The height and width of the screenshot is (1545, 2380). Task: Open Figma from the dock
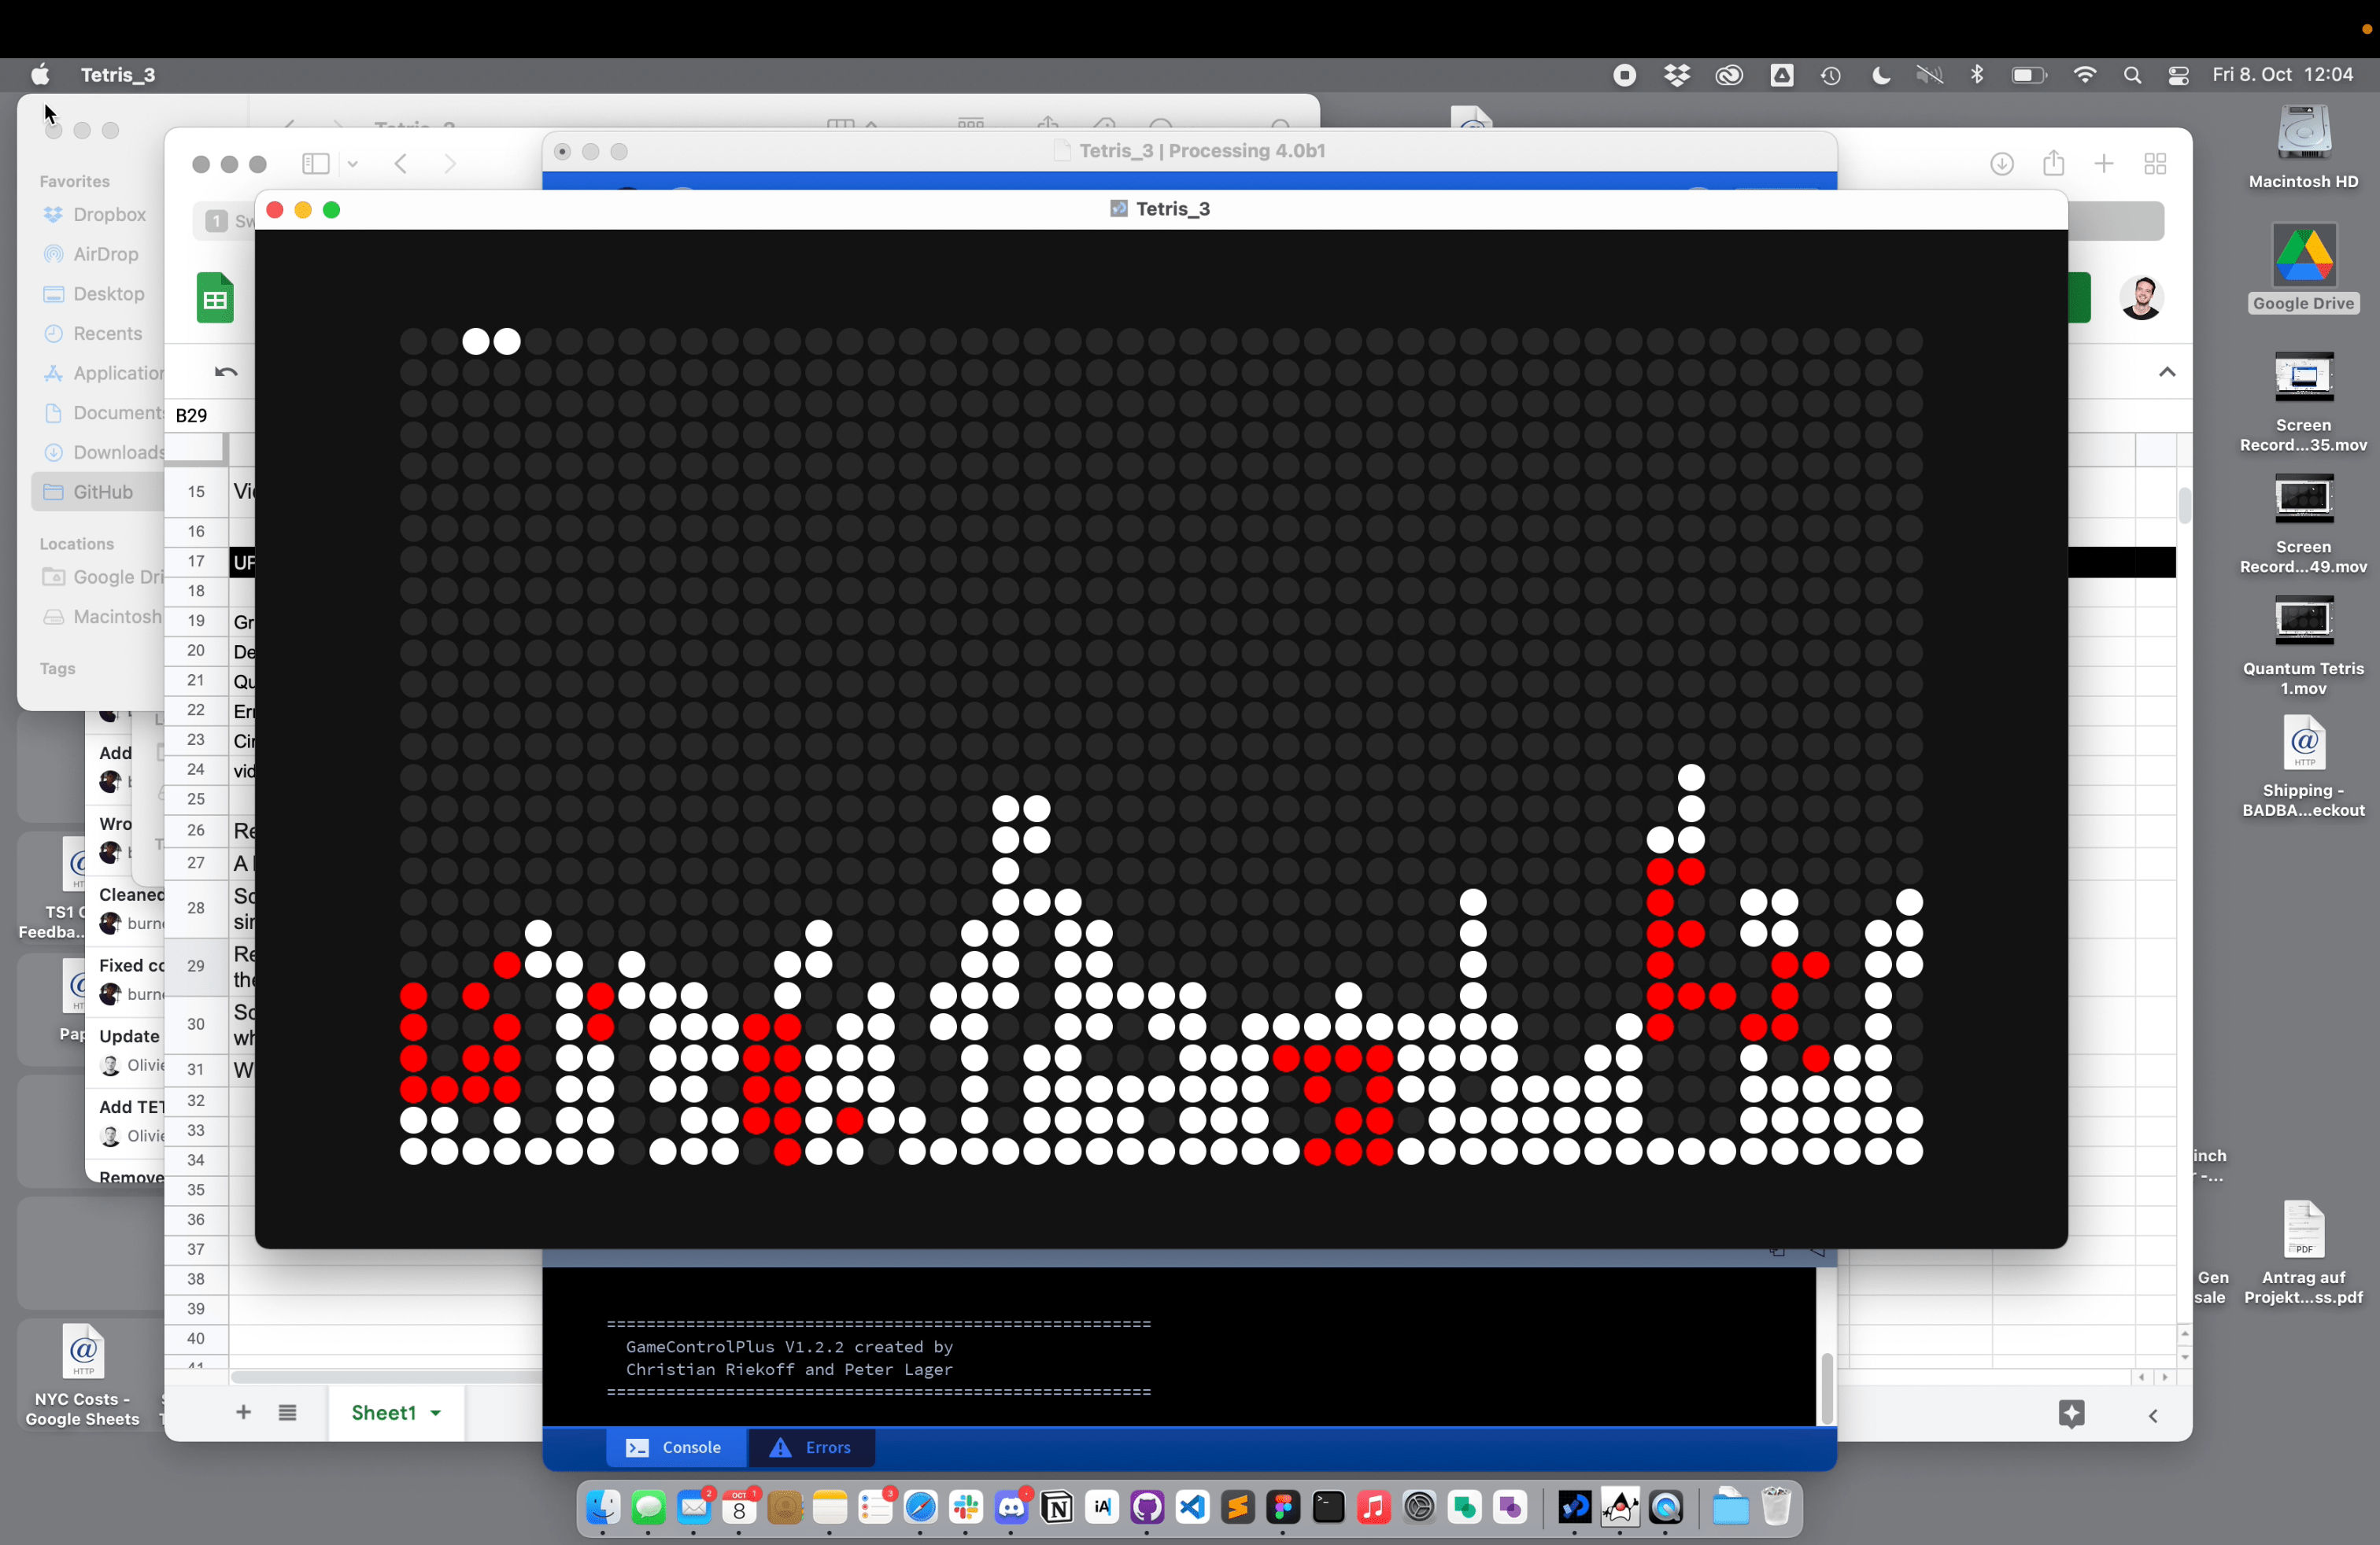(x=1283, y=1507)
